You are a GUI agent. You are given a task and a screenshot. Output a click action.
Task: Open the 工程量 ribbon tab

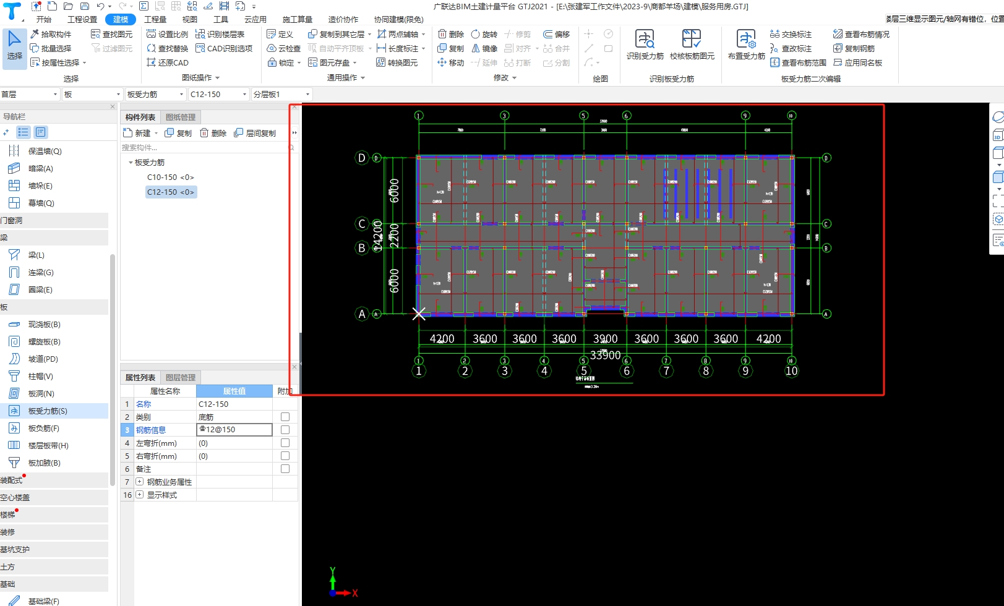tap(155, 19)
